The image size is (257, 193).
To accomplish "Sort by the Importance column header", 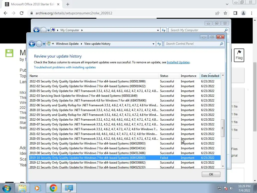I will tap(190, 76).
